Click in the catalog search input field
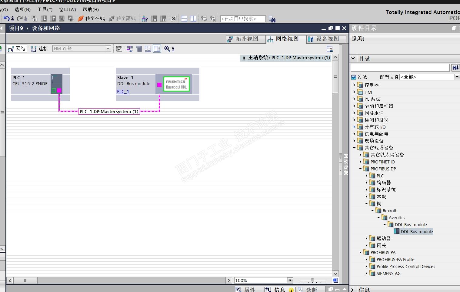The height and width of the screenshot is (292, 460). coord(400,68)
